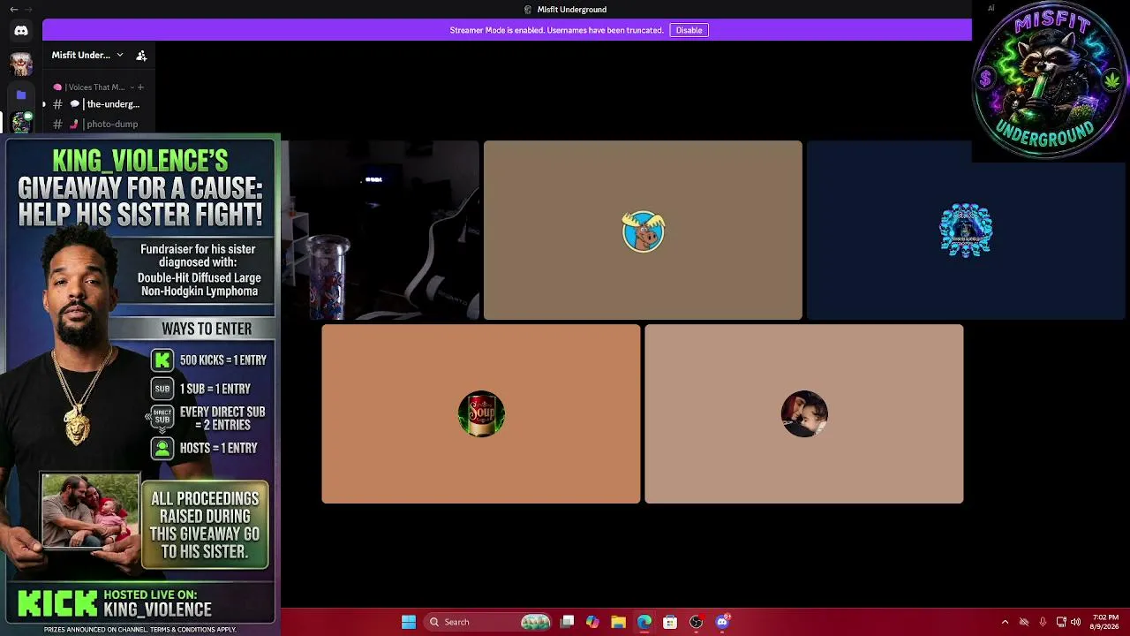This screenshot has height=636, width=1130.
Task: Switch to Microsoft Edge in taskbar
Action: [644, 622]
